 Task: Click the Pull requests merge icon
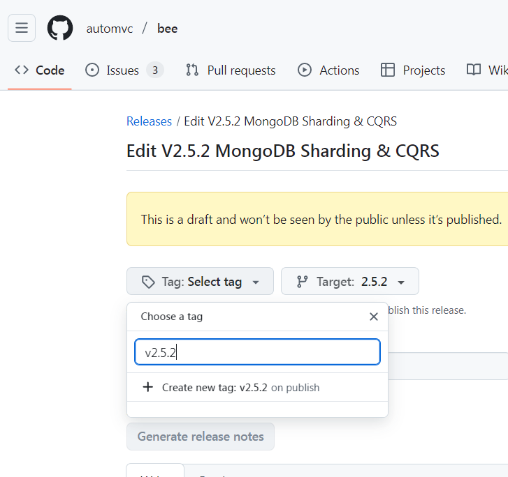pos(192,70)
